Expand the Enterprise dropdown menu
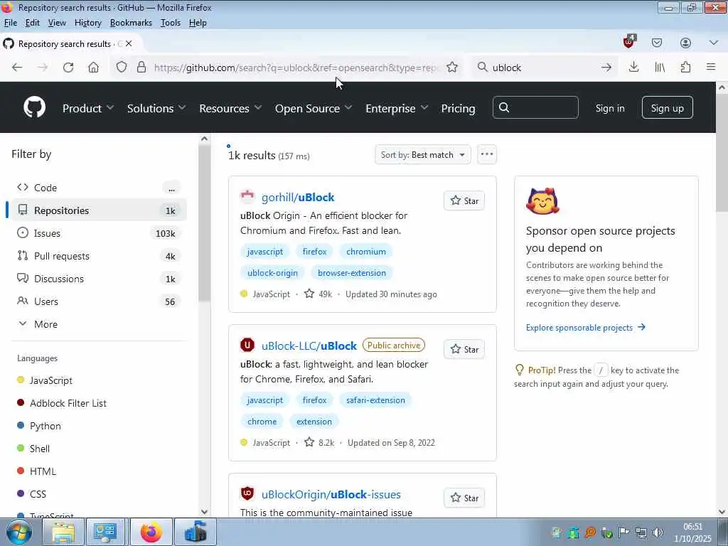 coord(397,108)
